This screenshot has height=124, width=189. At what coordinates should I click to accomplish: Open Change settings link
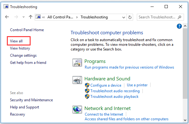23,55
